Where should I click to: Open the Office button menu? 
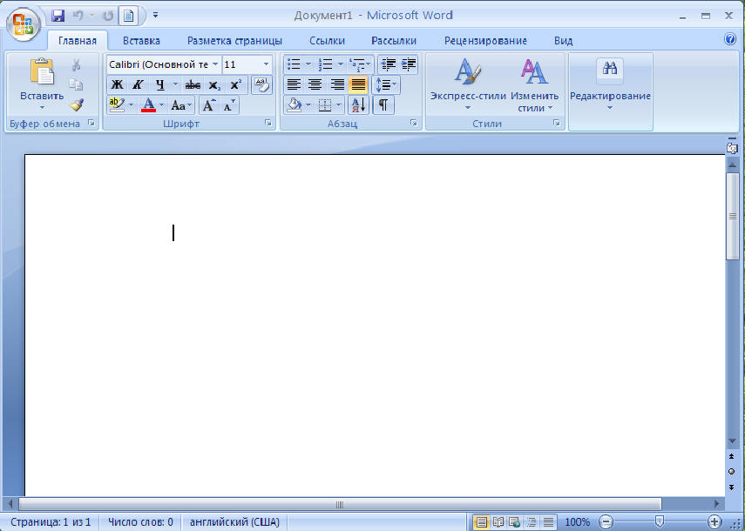point(23,24)
